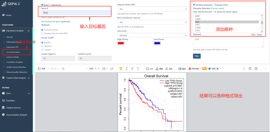Screen dimensions: 270x132
Task: Select the Signatures radio option
Action: tap(50, 5)
